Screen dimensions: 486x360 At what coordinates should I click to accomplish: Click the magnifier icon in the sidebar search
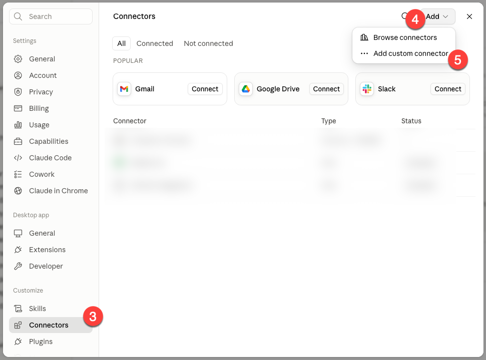pyautogui.click(x=19, y=16)
